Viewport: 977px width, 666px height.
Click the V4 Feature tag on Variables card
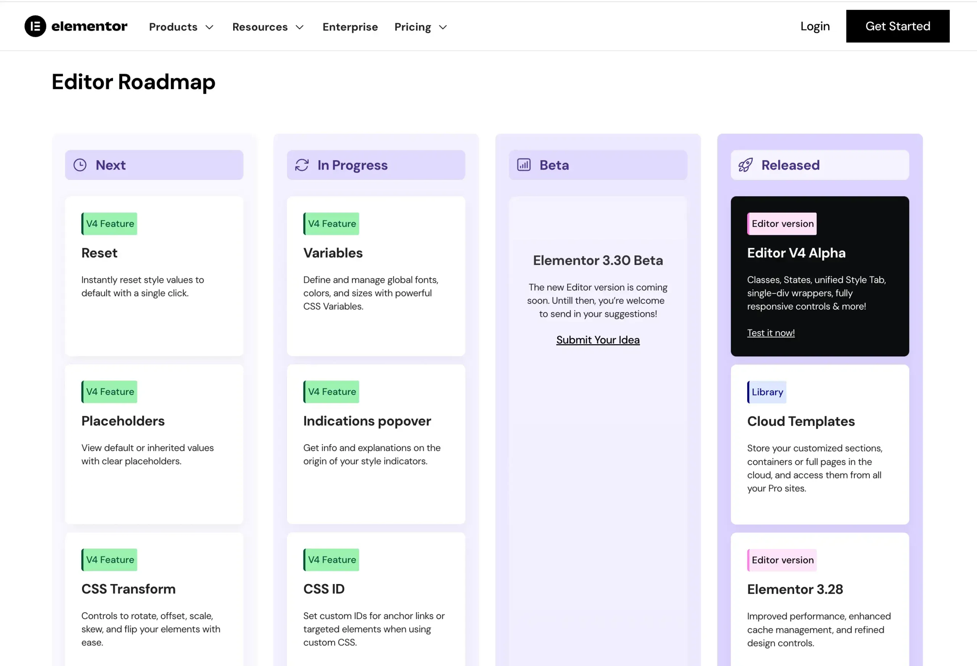(331, 224)
